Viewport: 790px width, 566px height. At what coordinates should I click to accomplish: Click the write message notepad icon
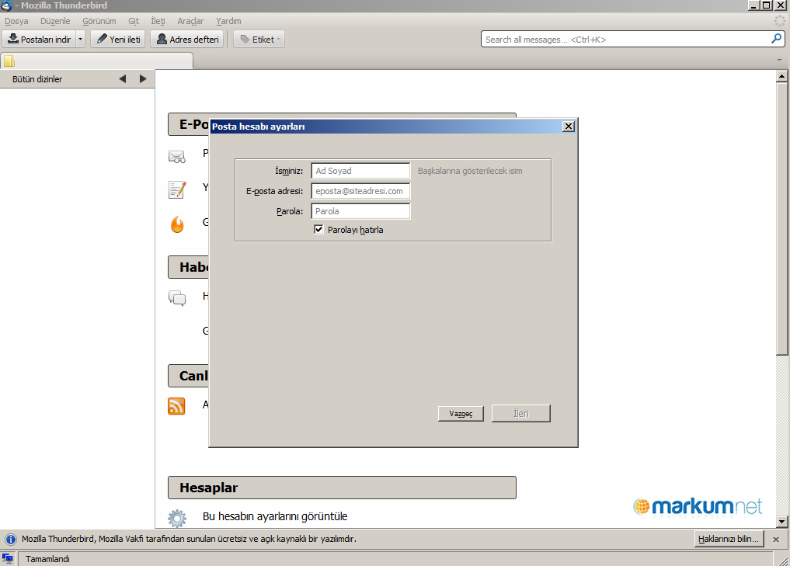click(x=177, y=190)
